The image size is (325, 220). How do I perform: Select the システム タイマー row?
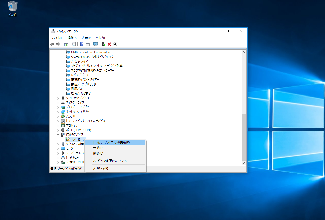click(x=80, y=61)
